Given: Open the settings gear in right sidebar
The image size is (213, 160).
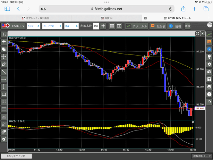Looking at the screenshot, I should tap(209, 64).
